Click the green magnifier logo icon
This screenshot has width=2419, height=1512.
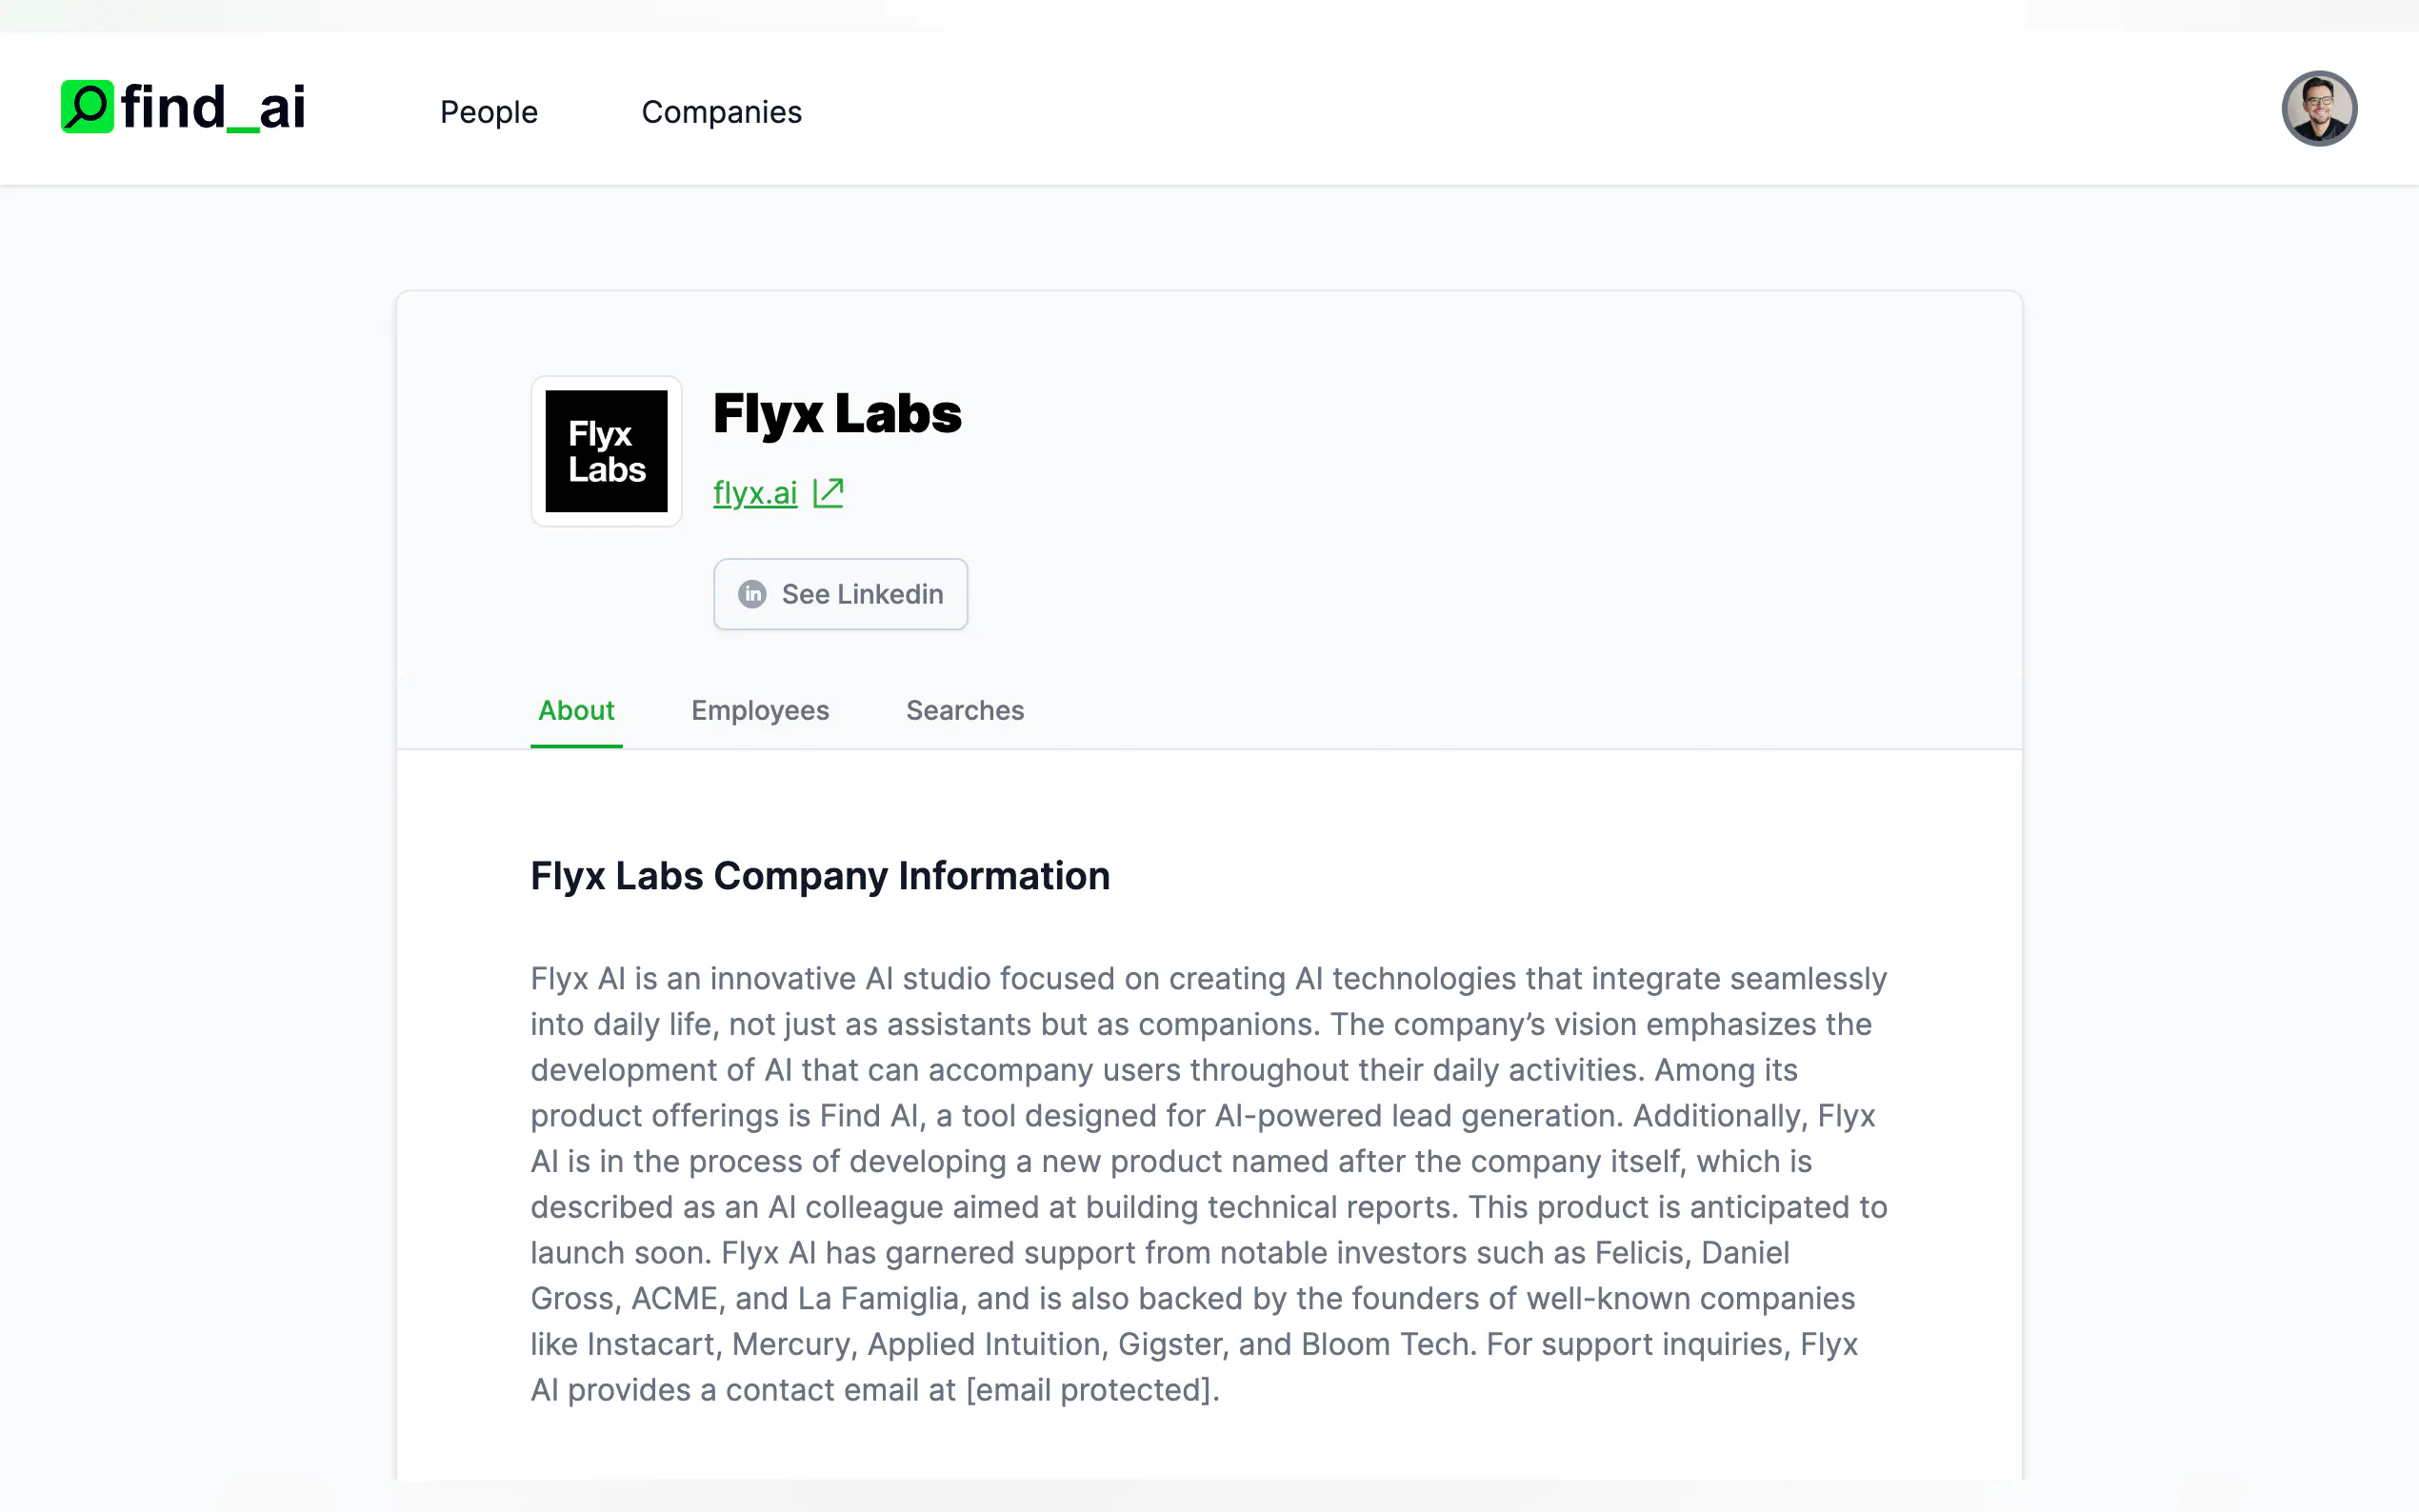point(87,106)
